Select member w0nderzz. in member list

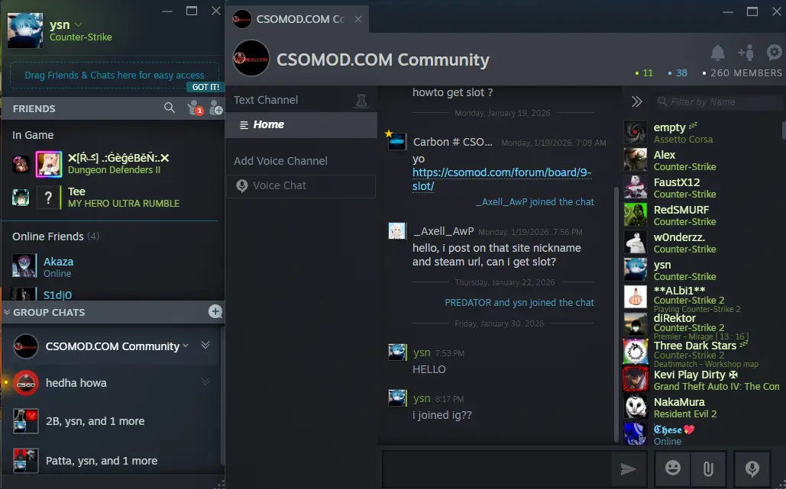click(x=702, y=243)
